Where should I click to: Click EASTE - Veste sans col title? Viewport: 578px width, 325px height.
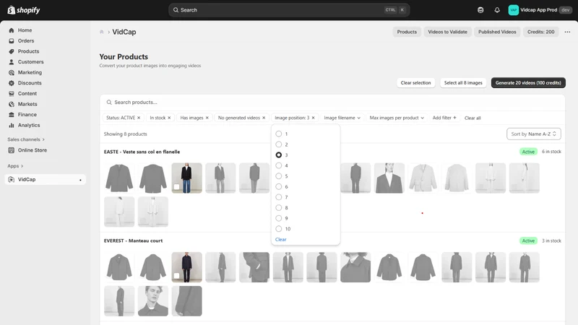[142, 152]
